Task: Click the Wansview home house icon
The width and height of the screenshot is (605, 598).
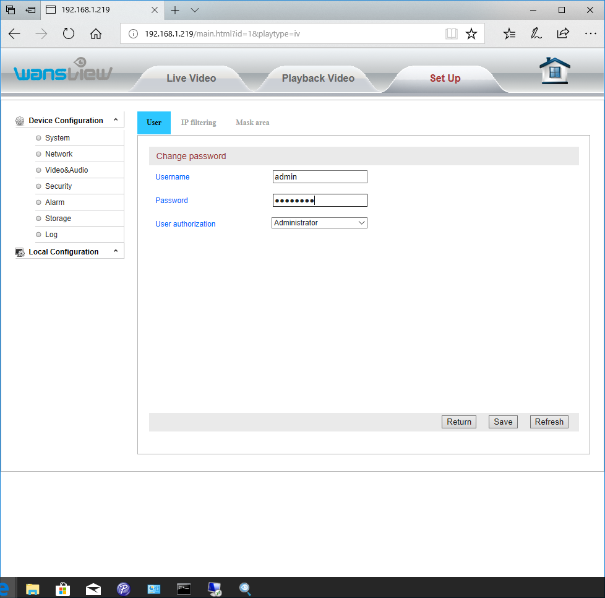Action: coord(554,71)
